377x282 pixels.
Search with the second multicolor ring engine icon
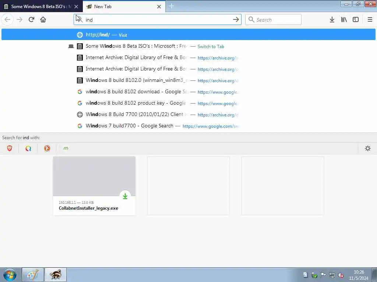click(28, 148)
